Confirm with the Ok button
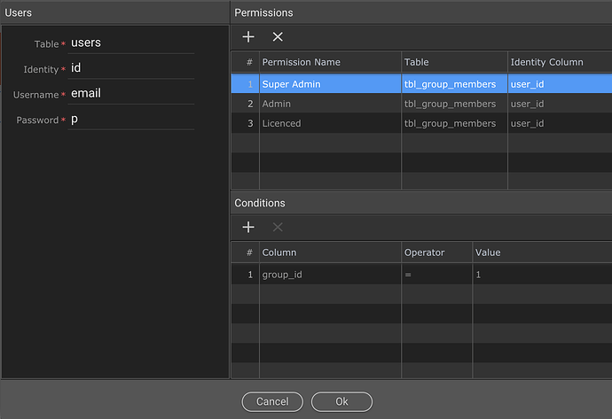The width and height of the screenshot is (612, 419). [341, 401]
